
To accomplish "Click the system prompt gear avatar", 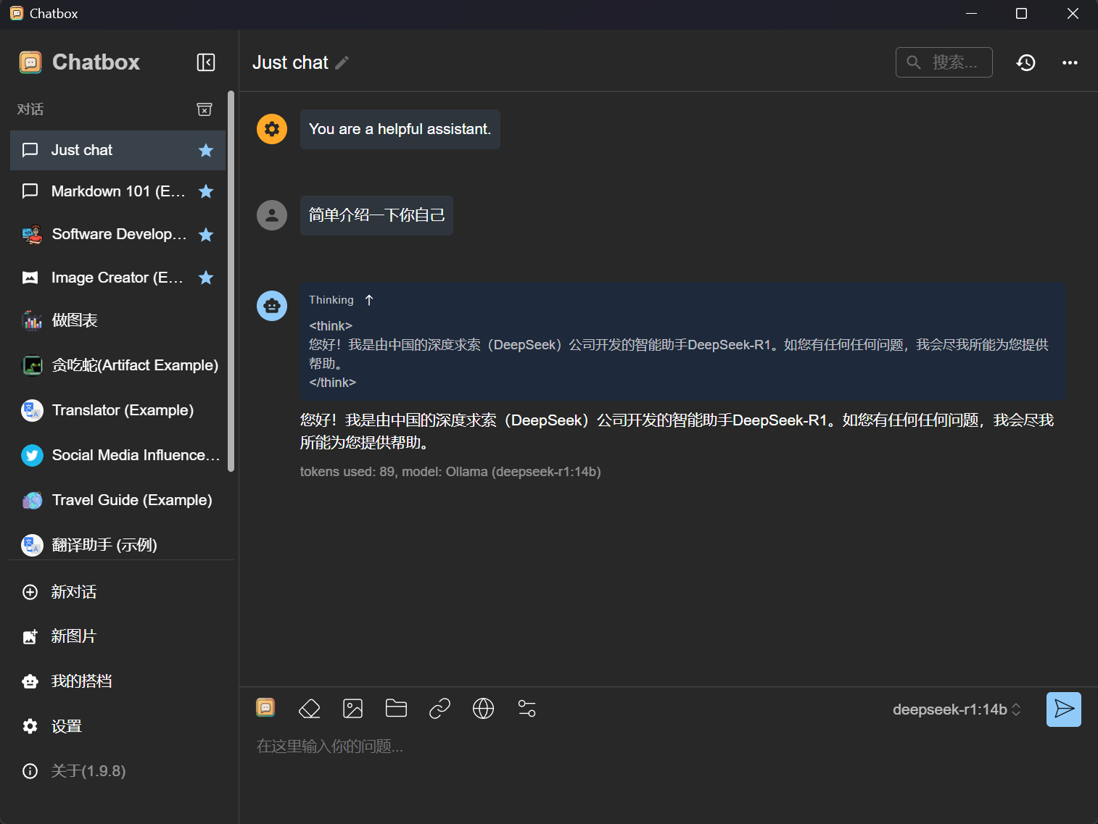I will [272, 129].
